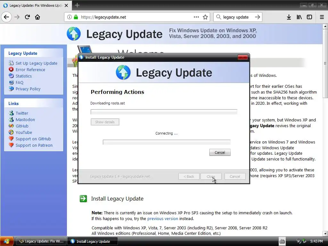Open Set Up Legacy Update sidebar link
The height and width of the screenshot is (246, 328).
coord(37,63)
